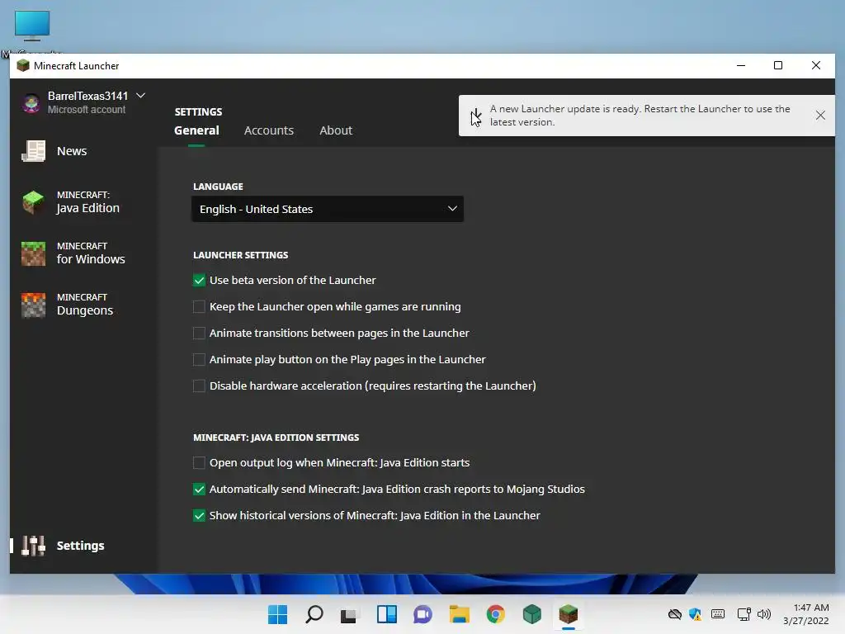This screenshot has height=634, width=845.
Task: Open taskbar Search
Action: click(314, 614)
